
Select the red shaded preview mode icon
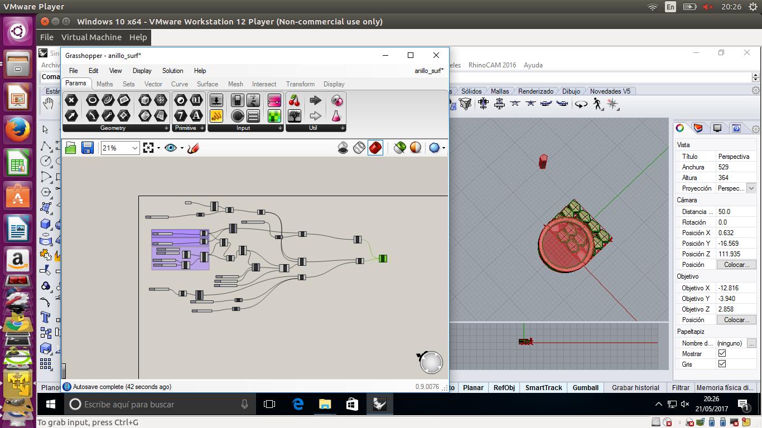point(375,148)
